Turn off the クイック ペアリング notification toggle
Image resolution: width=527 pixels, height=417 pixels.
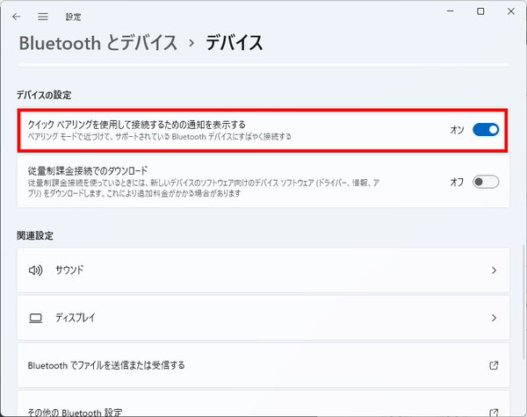pyautogui.click(x=486, y=130)
